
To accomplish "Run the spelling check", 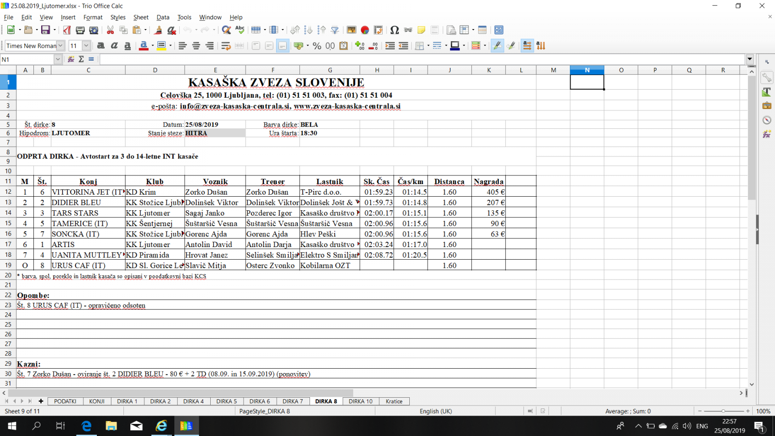I will [240, 30].
